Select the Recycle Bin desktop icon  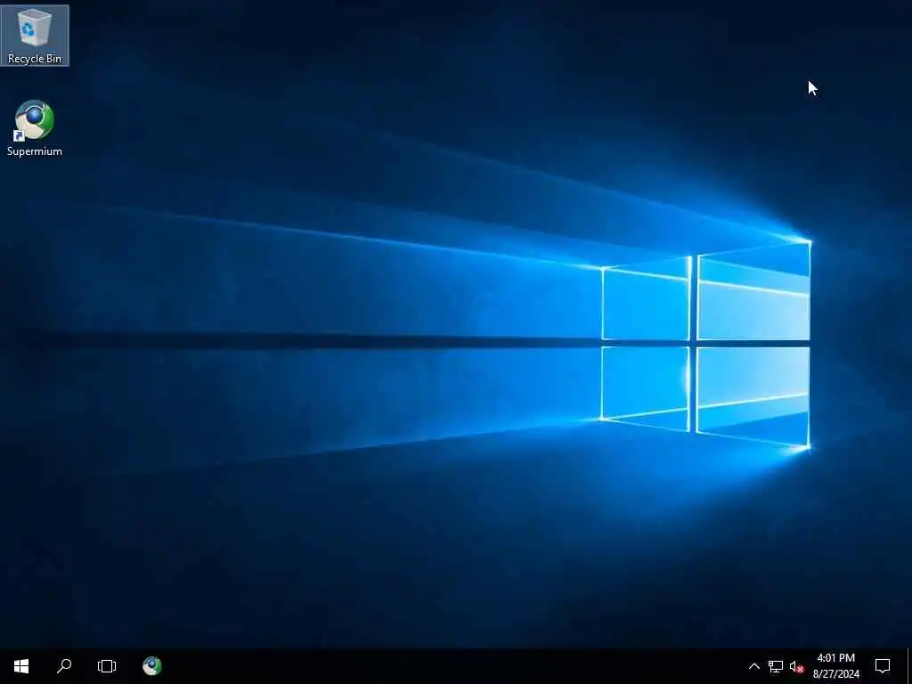35,35
